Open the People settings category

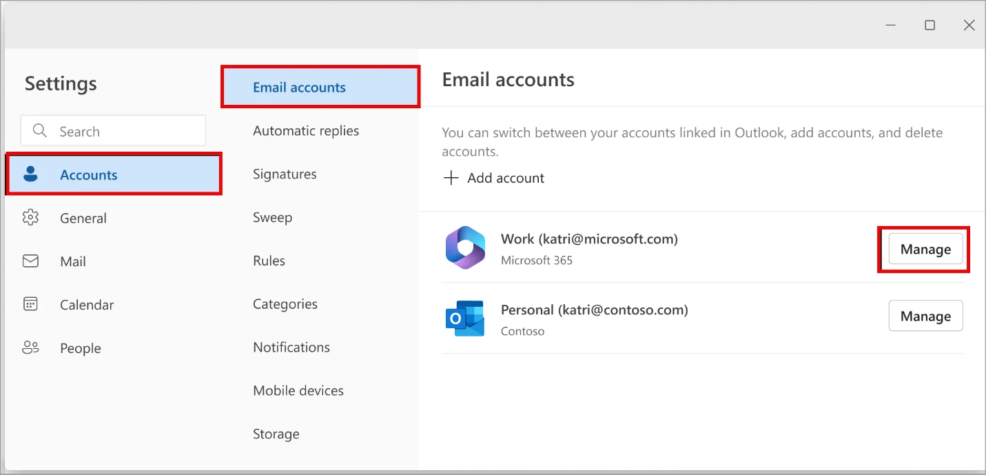[114, 348]
